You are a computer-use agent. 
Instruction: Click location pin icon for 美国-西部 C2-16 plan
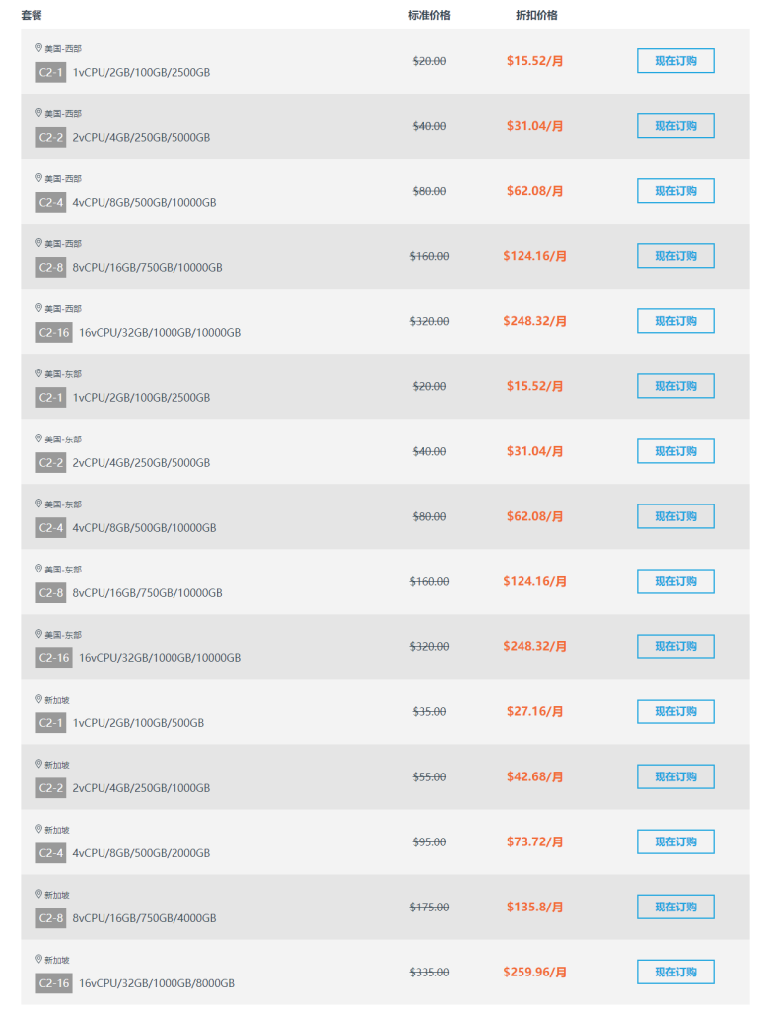39,307
